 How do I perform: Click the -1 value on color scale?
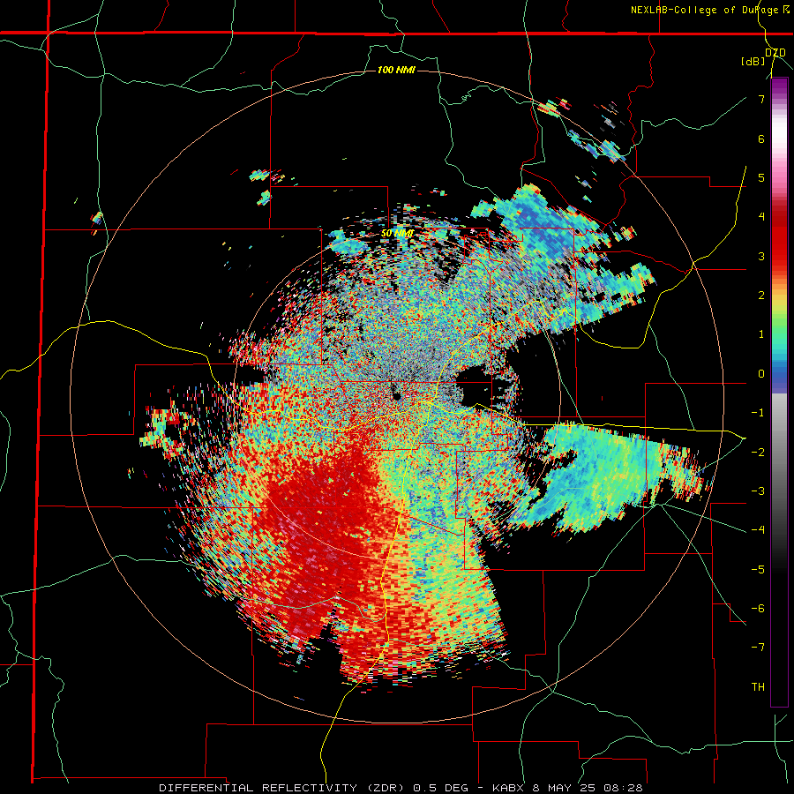click(758, 413)
